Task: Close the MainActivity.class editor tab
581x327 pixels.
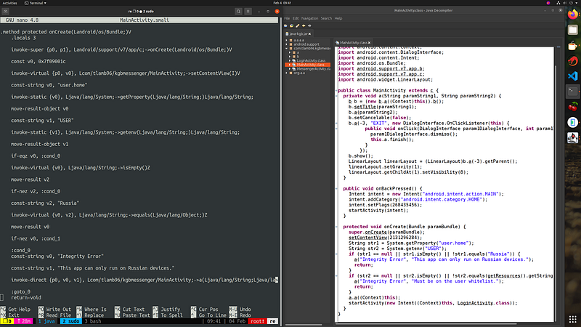Action: pos(370,43)
